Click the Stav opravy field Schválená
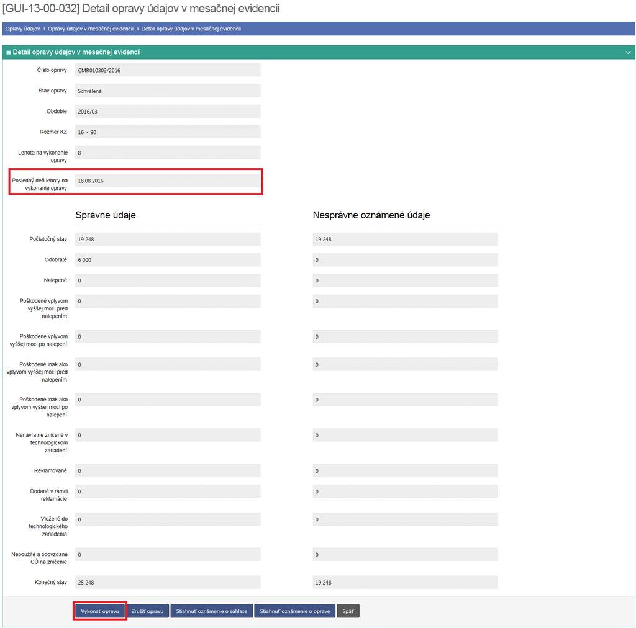 coord(168,91)
